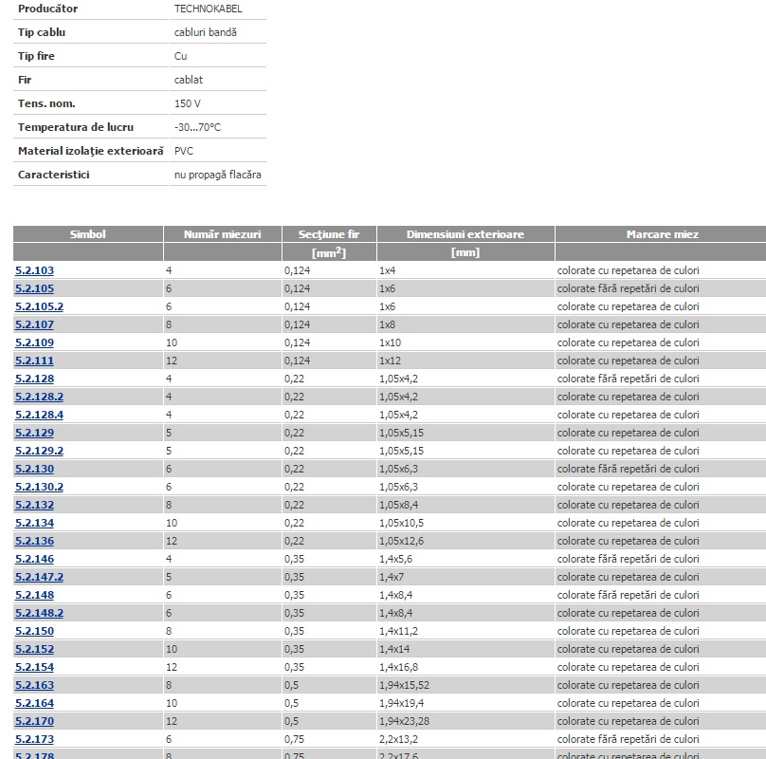Open the 5.2.163 product link

point(34,685)
